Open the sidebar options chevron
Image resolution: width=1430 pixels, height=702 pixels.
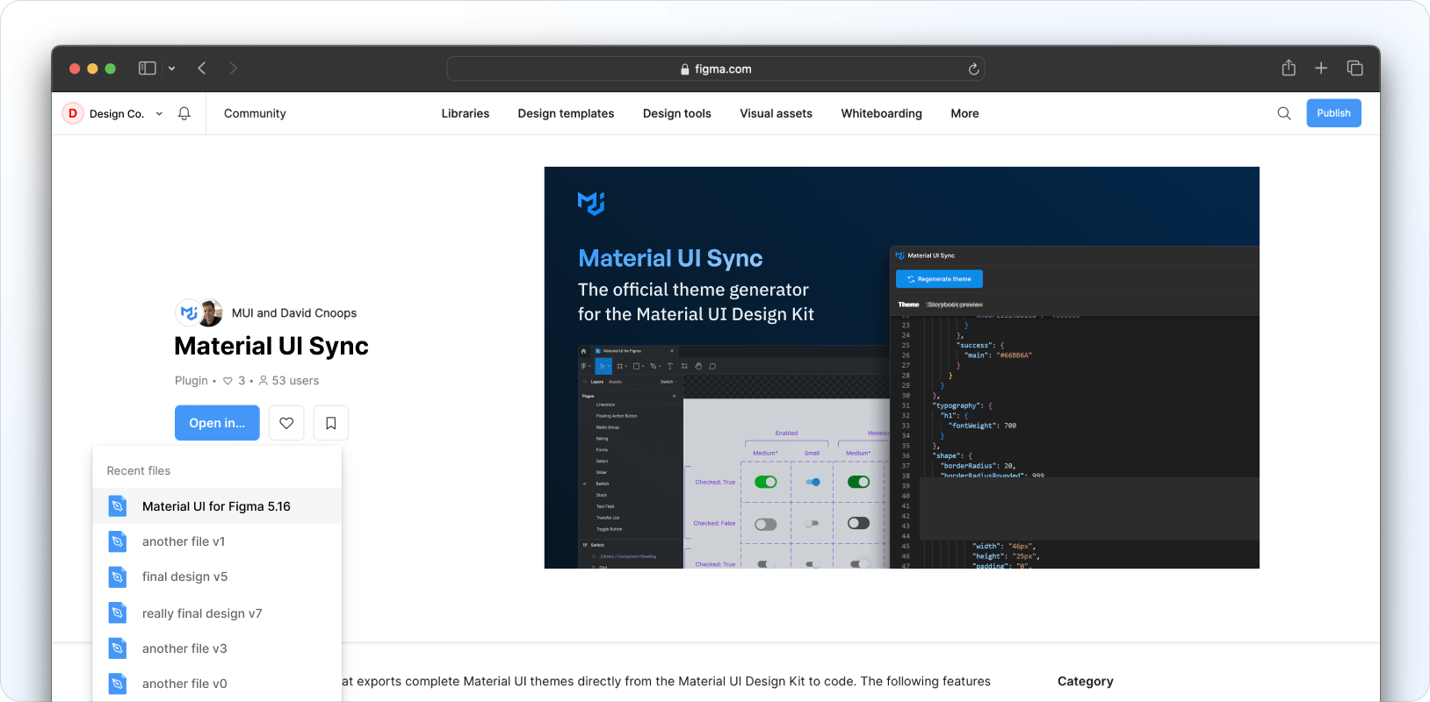[x=171, y=68]
